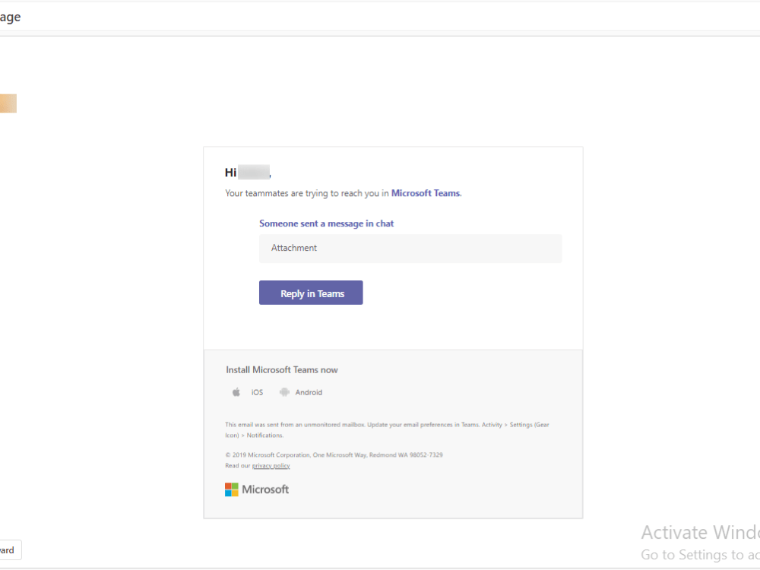
Task: Click the 'Hi' greeting text
Action: click(x=231, y=173)
